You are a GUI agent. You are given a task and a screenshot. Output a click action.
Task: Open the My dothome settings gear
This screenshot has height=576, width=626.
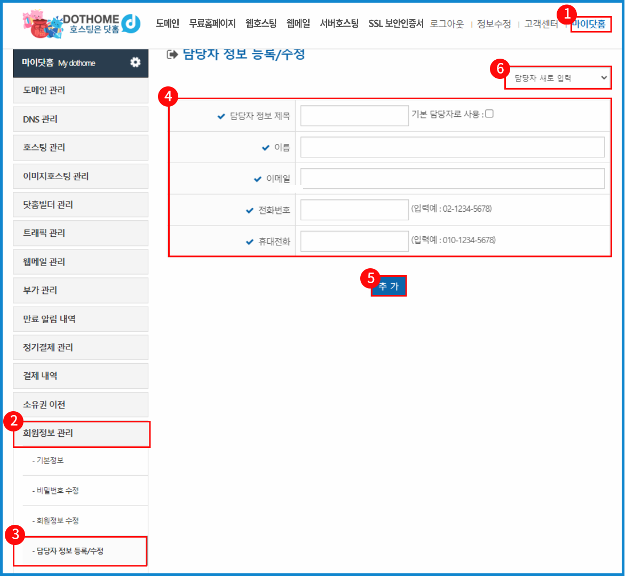[135, 62]
